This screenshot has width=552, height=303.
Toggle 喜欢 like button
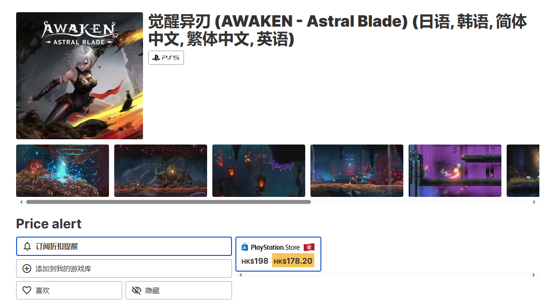click(x=69, y=290)
